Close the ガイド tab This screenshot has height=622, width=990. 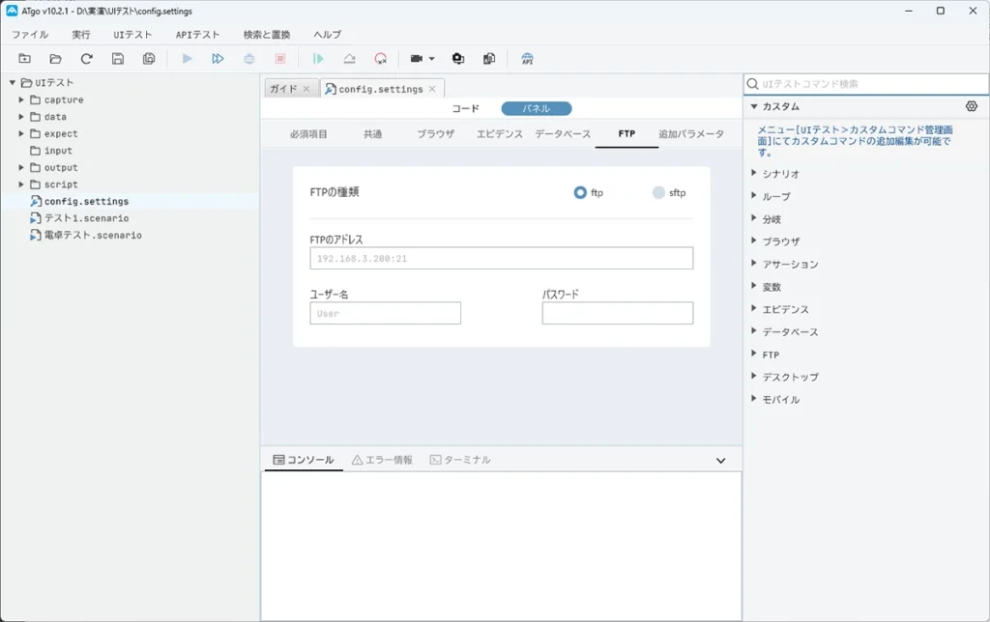click(x=306, y=89)
